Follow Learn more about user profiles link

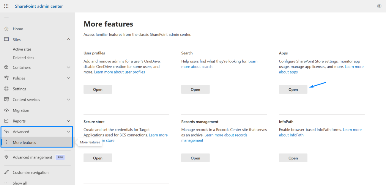point(119,72)
